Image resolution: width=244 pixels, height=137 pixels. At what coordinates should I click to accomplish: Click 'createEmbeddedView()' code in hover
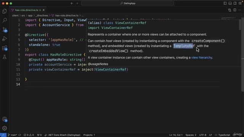coord(108,51)
